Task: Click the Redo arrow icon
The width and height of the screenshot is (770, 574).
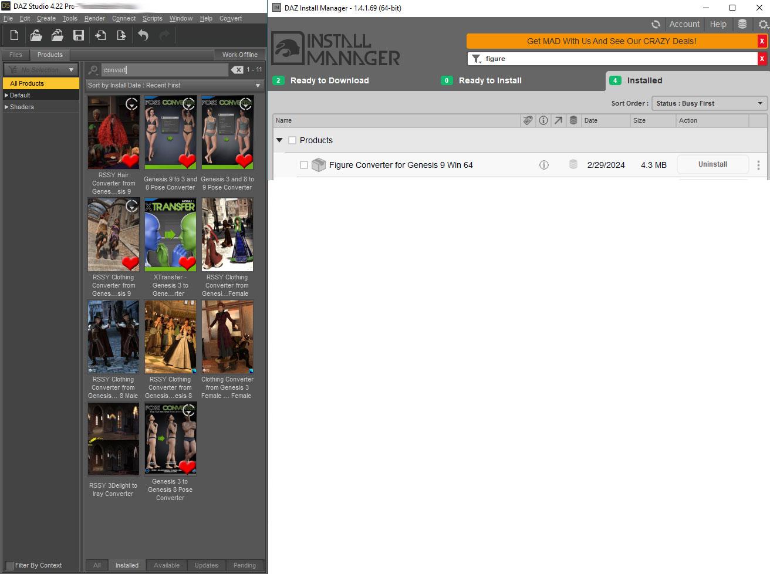Action: [164, 36]
